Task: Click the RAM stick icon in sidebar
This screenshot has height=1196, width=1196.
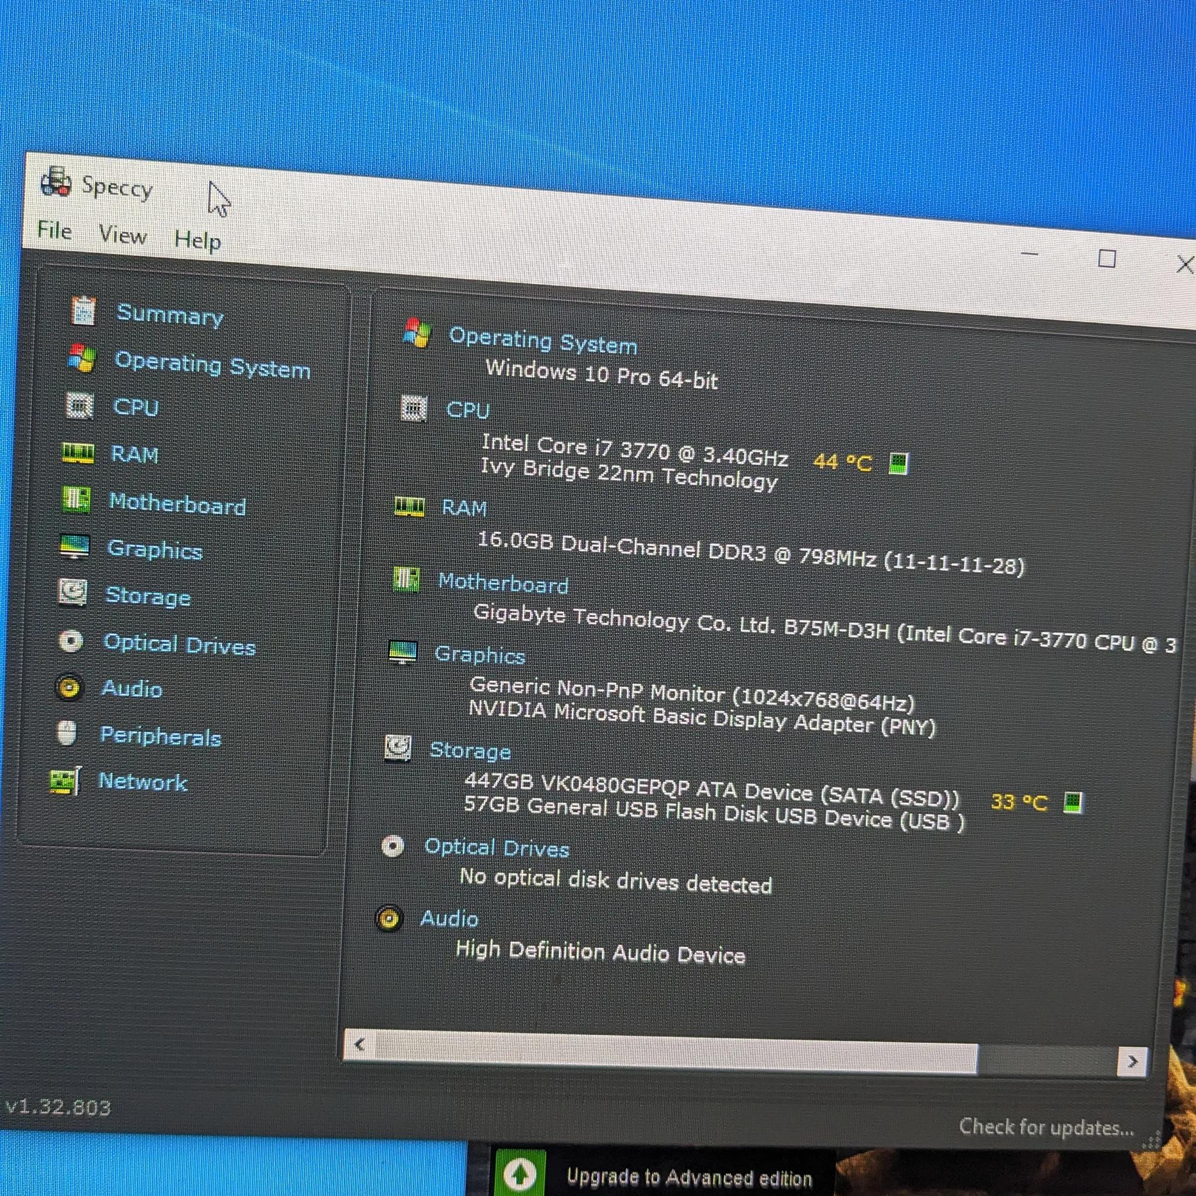Action: [78, 453]
